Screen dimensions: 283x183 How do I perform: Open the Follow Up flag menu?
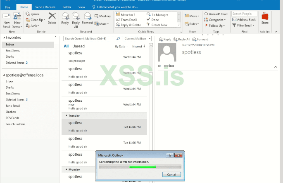214,26
